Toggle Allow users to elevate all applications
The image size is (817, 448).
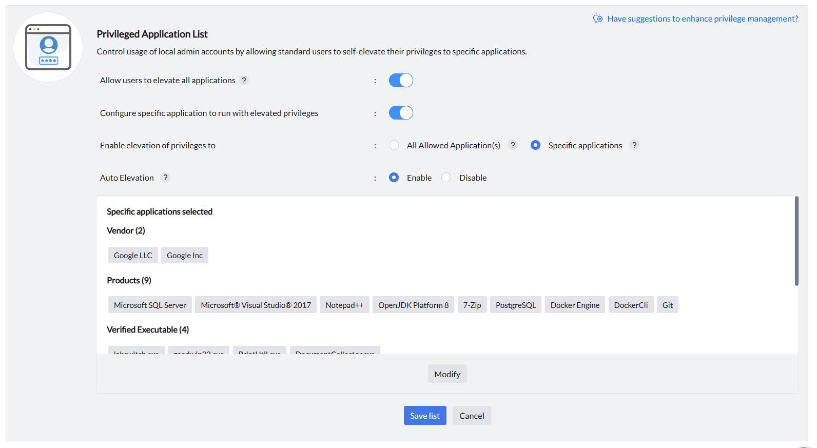(401, 80)
